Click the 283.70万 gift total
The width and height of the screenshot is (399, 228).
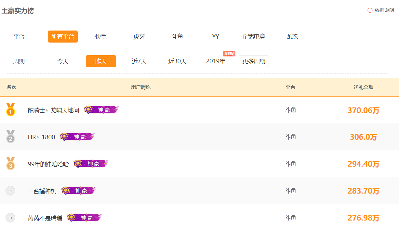pyautogui.click(x=364, y=191)
